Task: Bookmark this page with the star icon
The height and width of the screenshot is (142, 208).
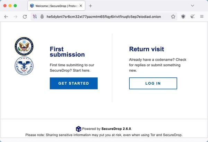Action: coord(173,17)
